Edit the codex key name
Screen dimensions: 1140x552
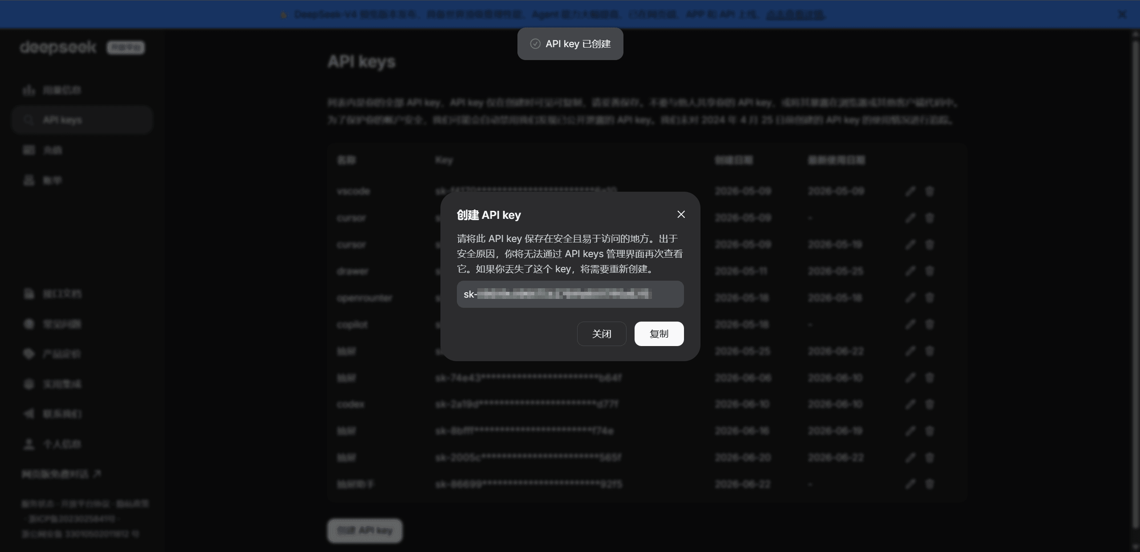pos(910,404)
